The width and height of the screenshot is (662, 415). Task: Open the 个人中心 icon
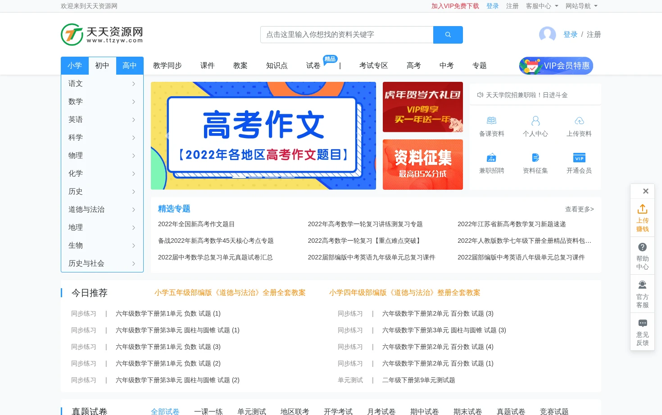point(535,121)
